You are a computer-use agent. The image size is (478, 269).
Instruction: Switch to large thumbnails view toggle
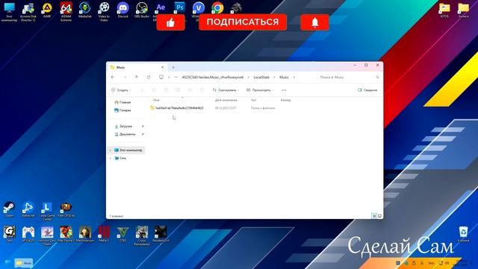379,216
